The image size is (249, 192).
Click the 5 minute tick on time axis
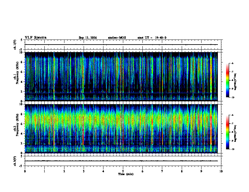click(123, 171)
